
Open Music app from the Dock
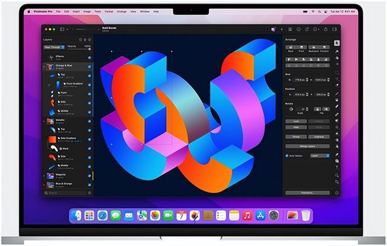[x=247, y=216]
